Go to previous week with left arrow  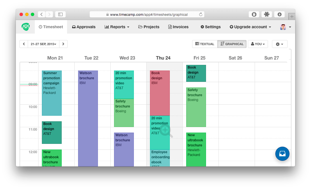click(x=24, y=44)
